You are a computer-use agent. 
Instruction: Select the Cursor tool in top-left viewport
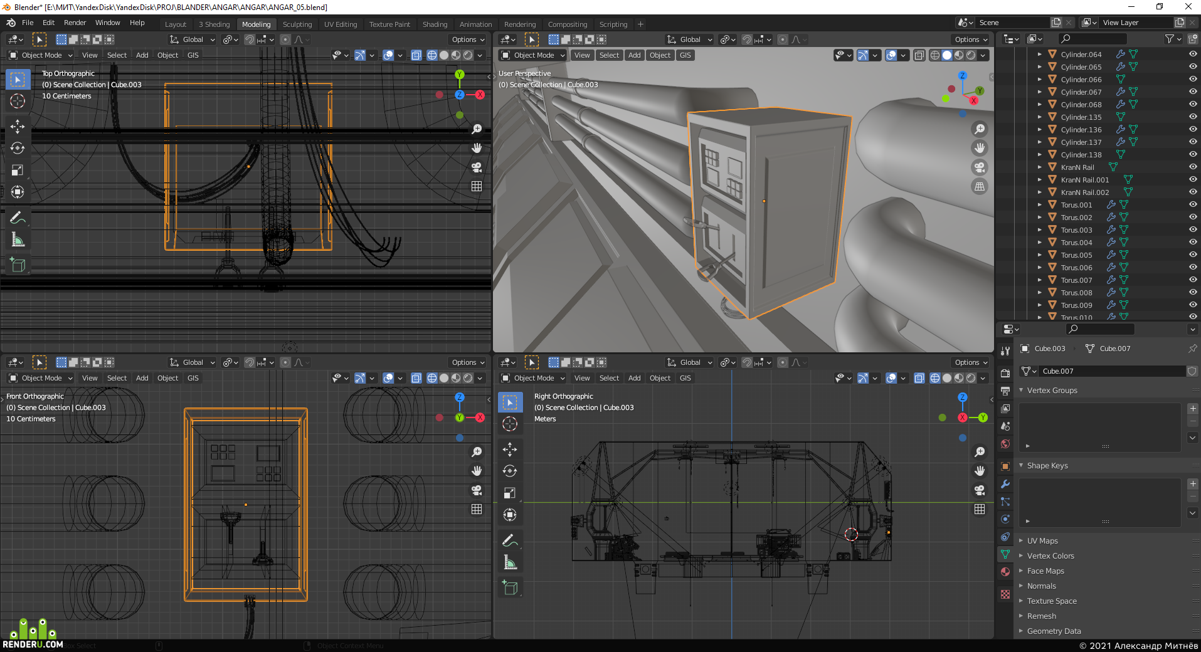coord(18,102)
